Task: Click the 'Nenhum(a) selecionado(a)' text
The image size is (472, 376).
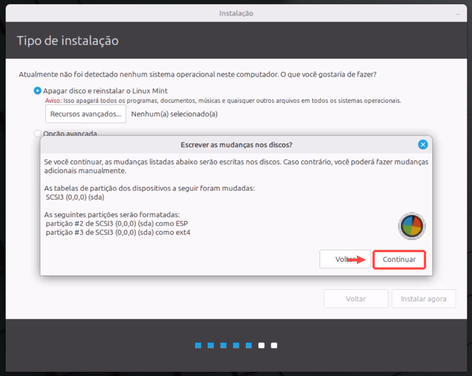Action: (x=174, y=114)
